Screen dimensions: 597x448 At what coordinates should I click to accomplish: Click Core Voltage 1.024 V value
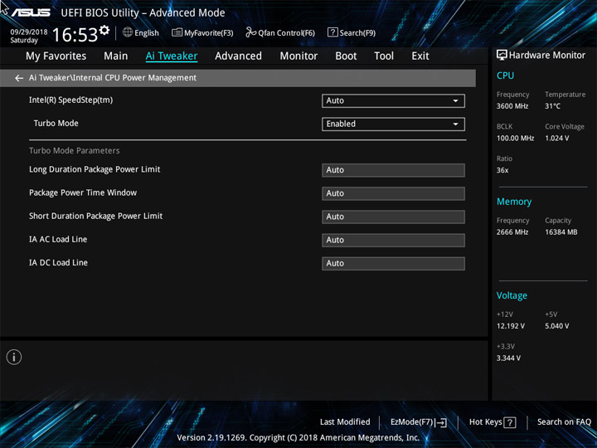click(556, 139)
